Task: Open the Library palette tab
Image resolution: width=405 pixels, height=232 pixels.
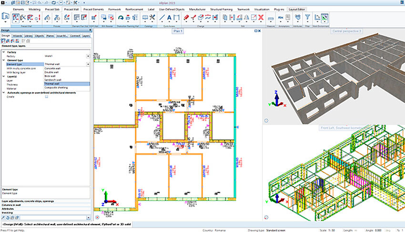Action: pos(28,35)
